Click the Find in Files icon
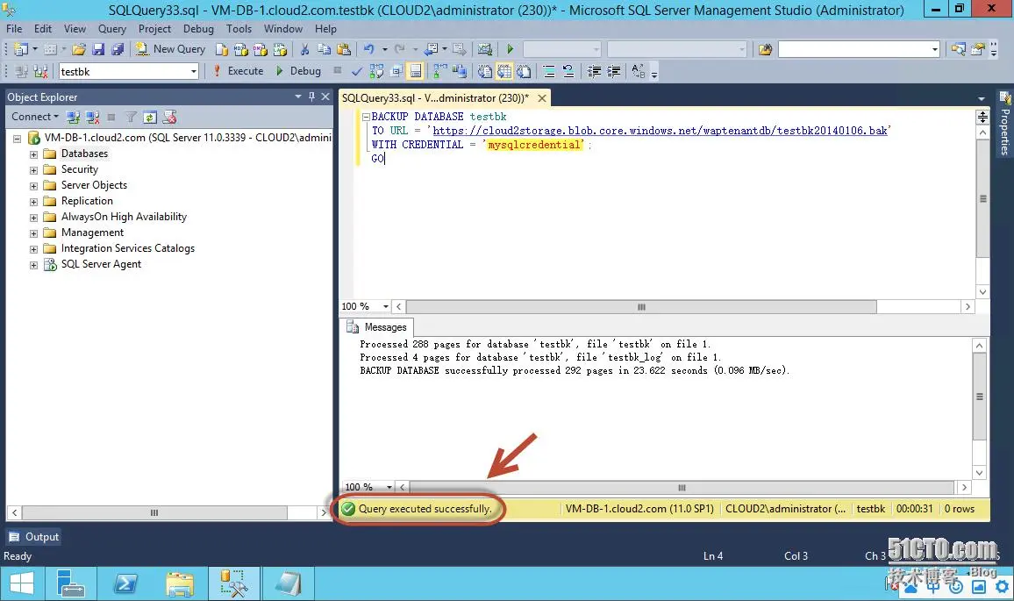The height and width of the screenshot is (601, 1014). 765,49
